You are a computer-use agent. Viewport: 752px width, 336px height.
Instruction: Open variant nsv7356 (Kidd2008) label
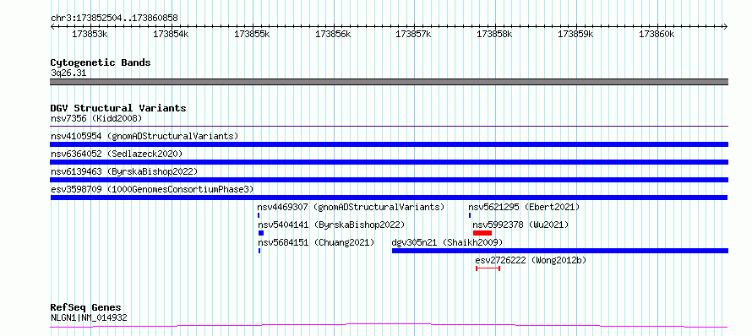96,118
